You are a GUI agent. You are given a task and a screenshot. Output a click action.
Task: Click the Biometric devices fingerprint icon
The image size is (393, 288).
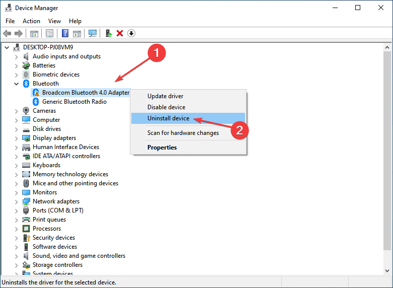pos(26,75)
